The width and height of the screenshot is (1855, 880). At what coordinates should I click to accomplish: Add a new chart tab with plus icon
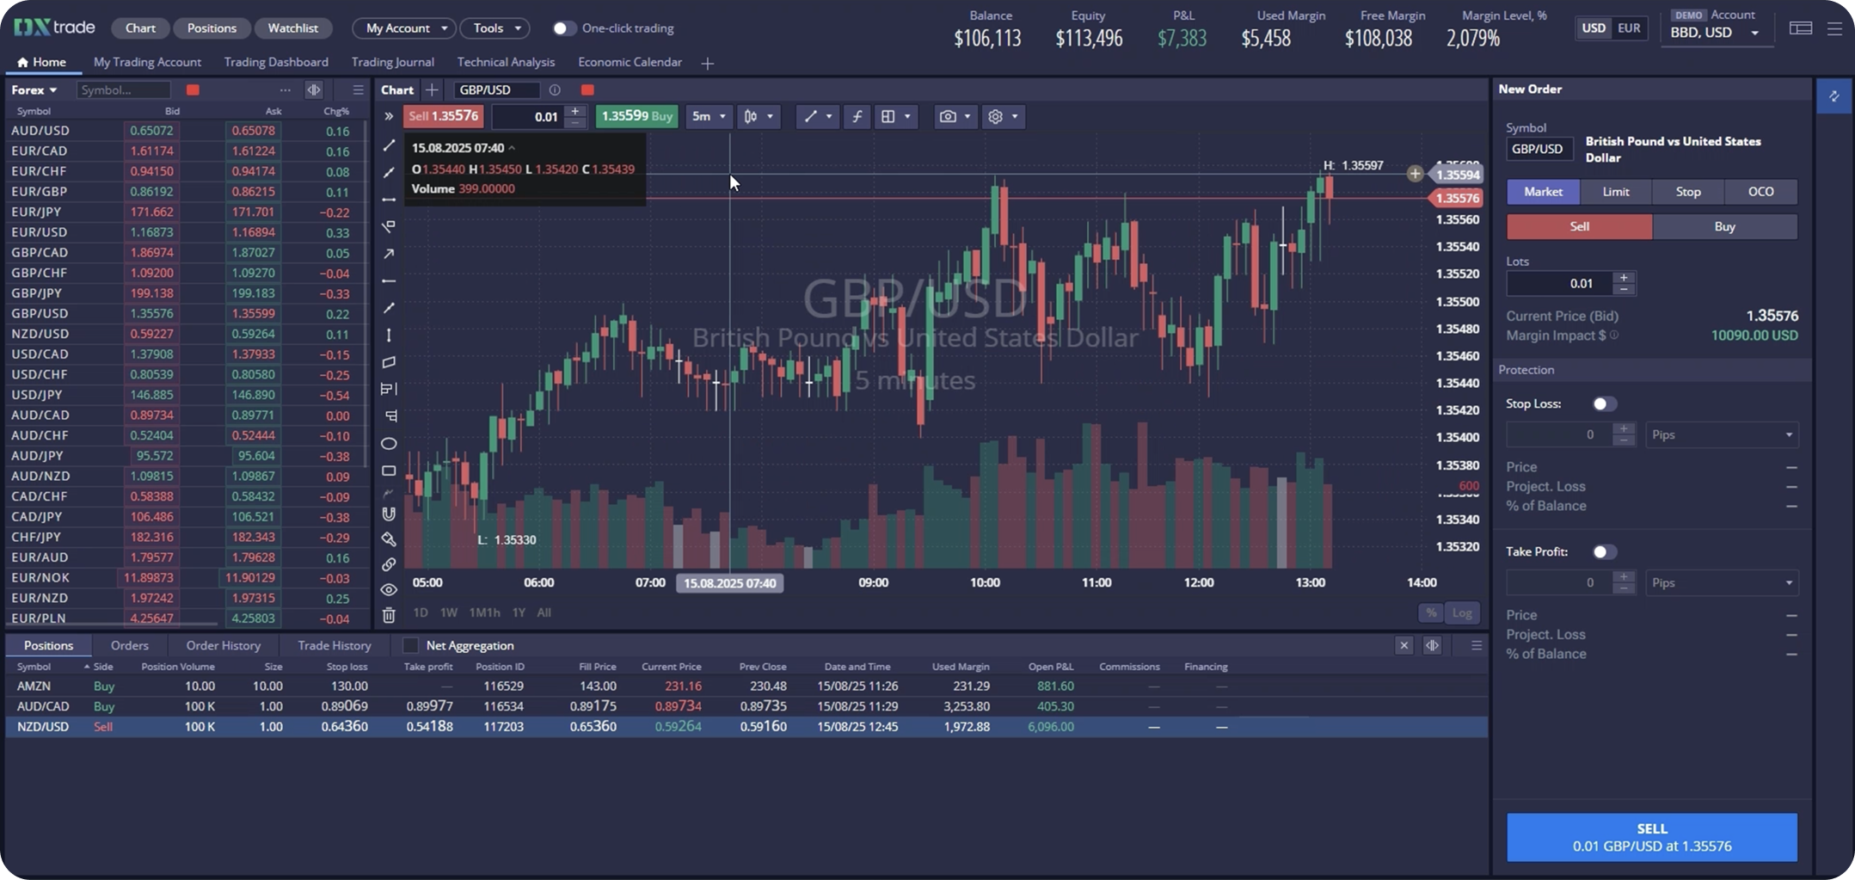pos(432,90)
